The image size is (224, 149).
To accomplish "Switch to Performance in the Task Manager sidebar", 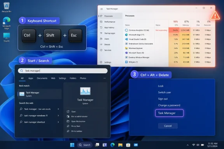I will pyautogui.click(x=110, y=22).
